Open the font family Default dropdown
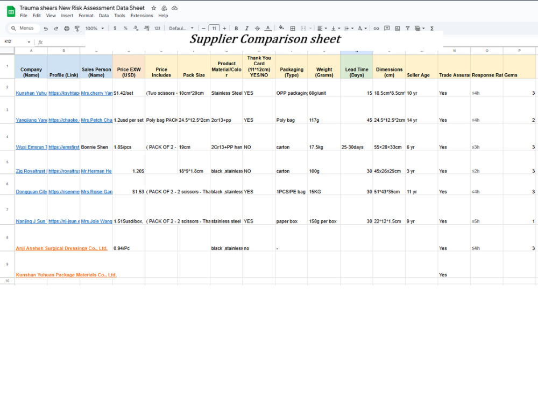The image size is (538, 404). coord(181,29)
